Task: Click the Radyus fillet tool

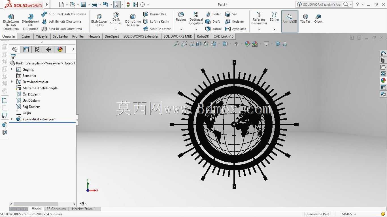Action: coord(181,17)
